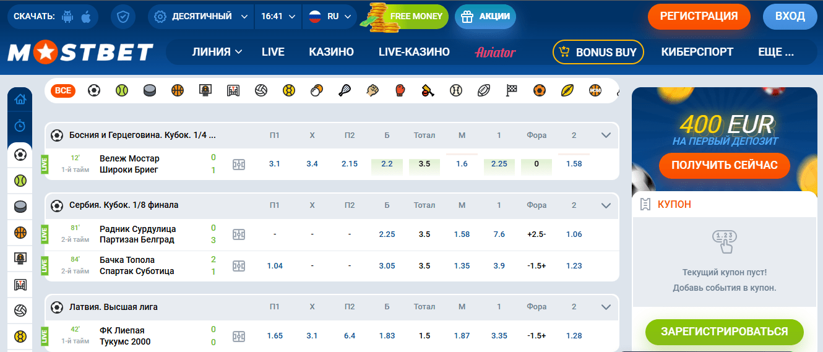Click the Apple download icon
The height and width of the screenshot is (352, 823).
[x=86, y=17]
